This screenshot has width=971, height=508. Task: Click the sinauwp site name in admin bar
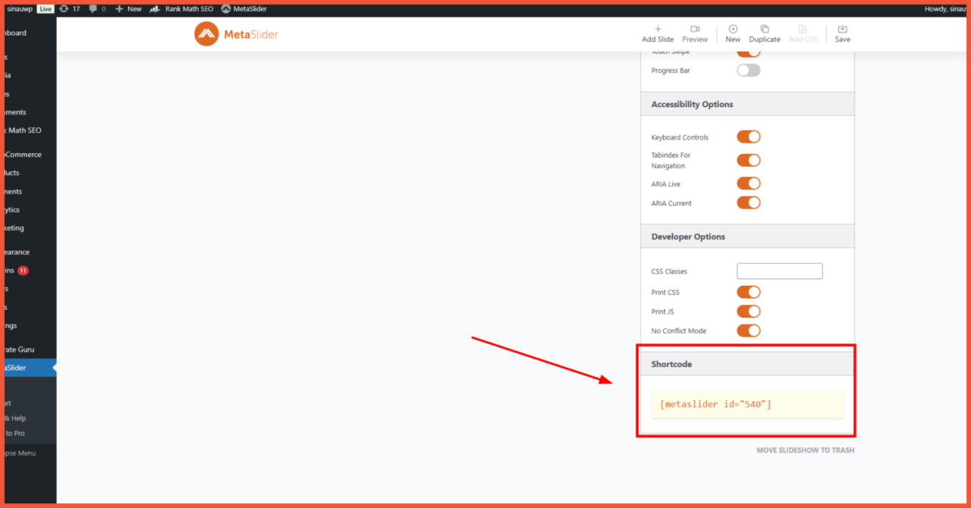(x=19, y=8)
